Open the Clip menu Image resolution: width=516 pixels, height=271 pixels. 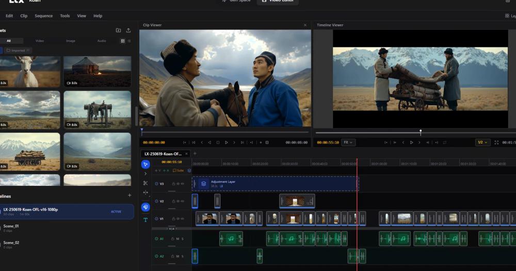pos(24,16)
